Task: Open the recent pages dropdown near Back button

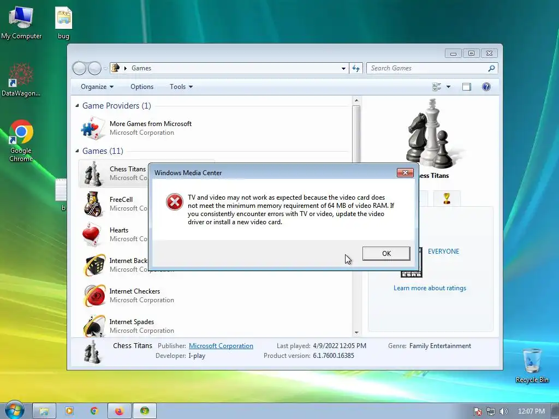Action: (105, 68)
